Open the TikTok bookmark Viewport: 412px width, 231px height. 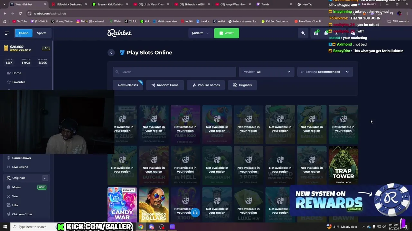pos(131,21)
